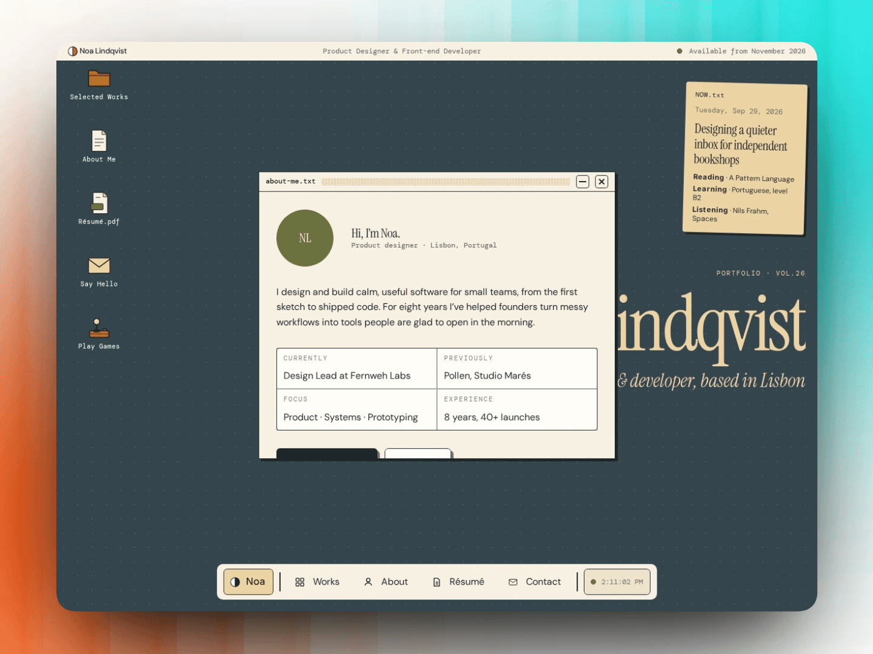Open the Selected Works folder icon
Screen dimensions: 873x654
coord(99,79)
